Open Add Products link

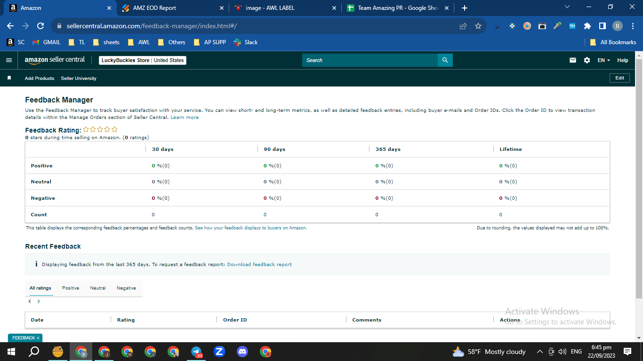[x=40, y=78]
